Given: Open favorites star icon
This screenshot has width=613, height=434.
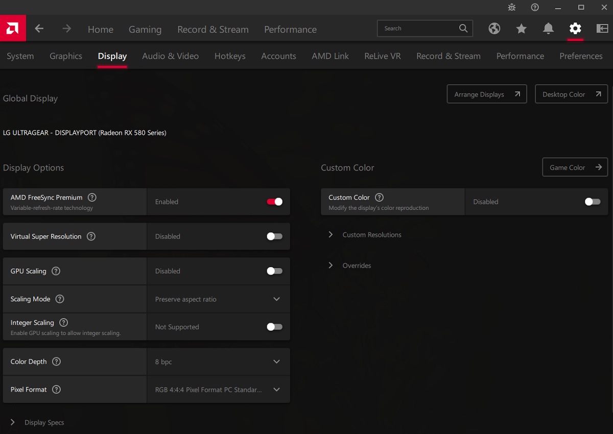Looking at the screenshot, I should pos(521,29).
